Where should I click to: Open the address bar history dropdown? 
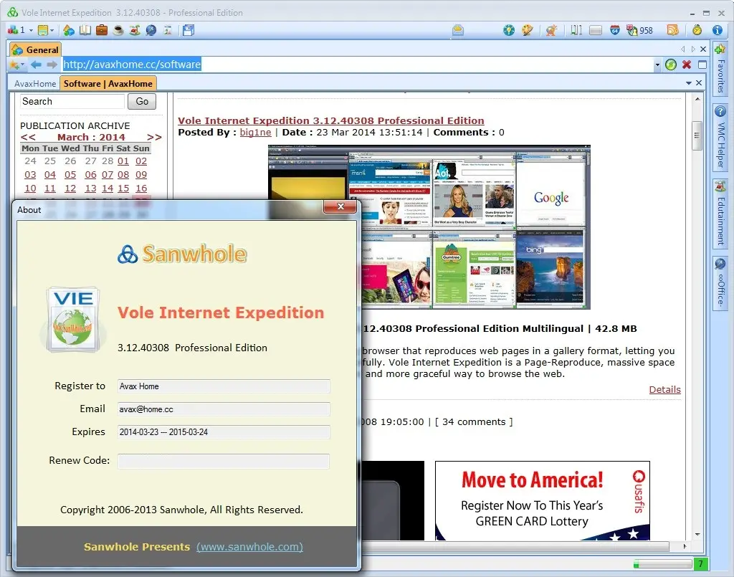pyautogui.click(x=657, y=65)
